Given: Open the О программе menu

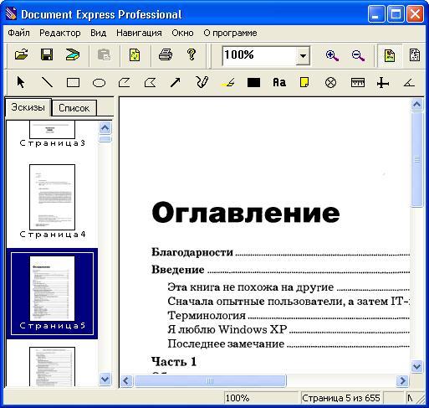Looking at the screenshot, I should [x=230, y=33].
